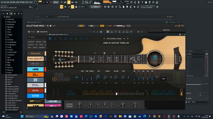
Task: Open the FILE menu
Action: coord(2,2)
